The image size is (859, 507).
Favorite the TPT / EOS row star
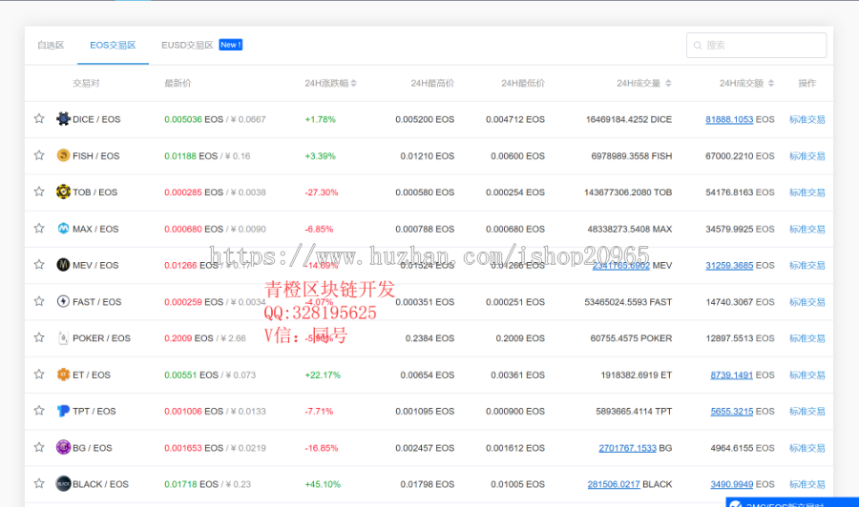click(x=39, y=410)
